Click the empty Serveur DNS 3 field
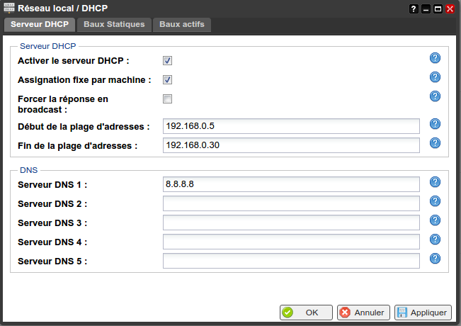 click(x=291, y=223)
